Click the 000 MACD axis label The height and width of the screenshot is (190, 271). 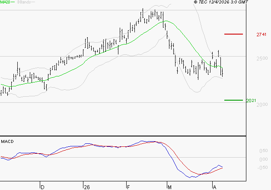point(264,159)
